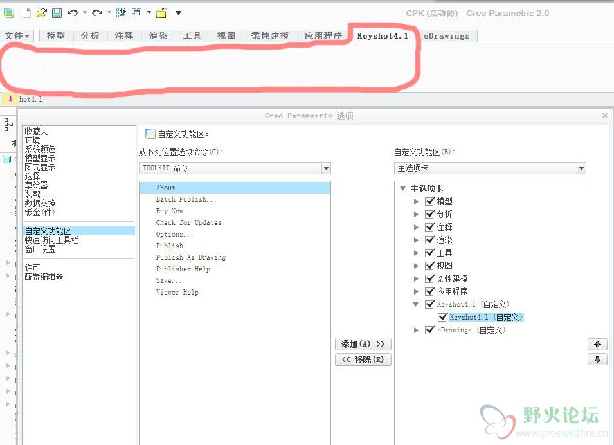This screenshot has height=445, width=614.
Task: Click the Regenerate model icon
Action: pos(121,13)
